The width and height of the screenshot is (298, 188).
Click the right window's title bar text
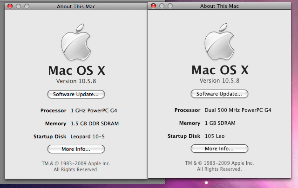coord(219,6)
